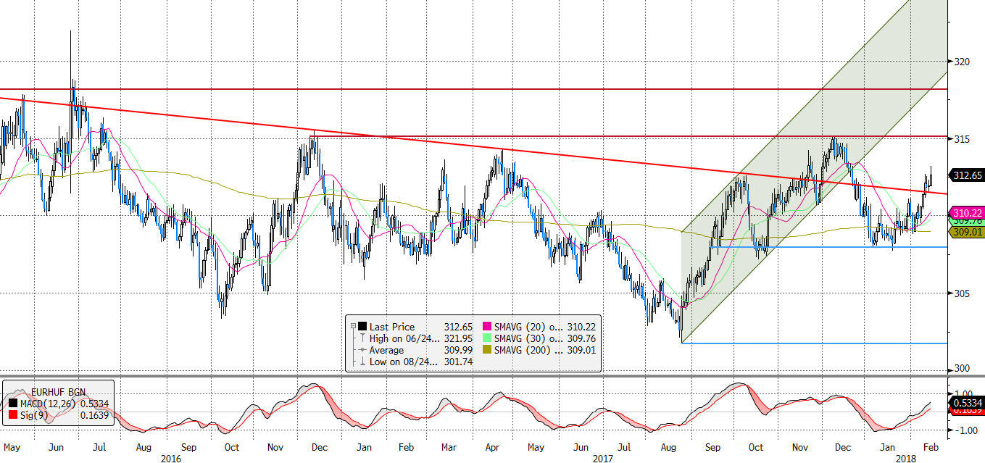The height and width of the screenshot is (463, 985).
Task: Select the Last Price legend label
Action: click(391, 327)
